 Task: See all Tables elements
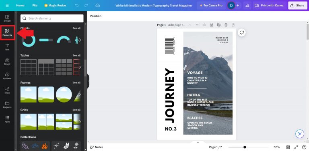[76, 55]
